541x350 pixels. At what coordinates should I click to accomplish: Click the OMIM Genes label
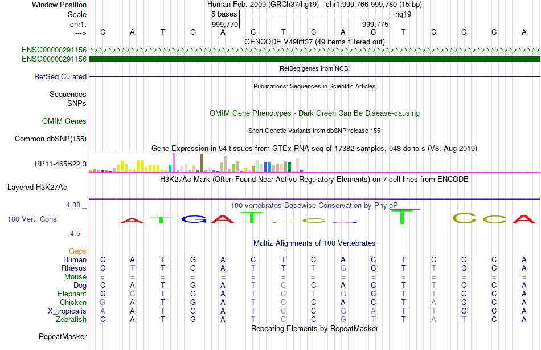click(64, 121)
